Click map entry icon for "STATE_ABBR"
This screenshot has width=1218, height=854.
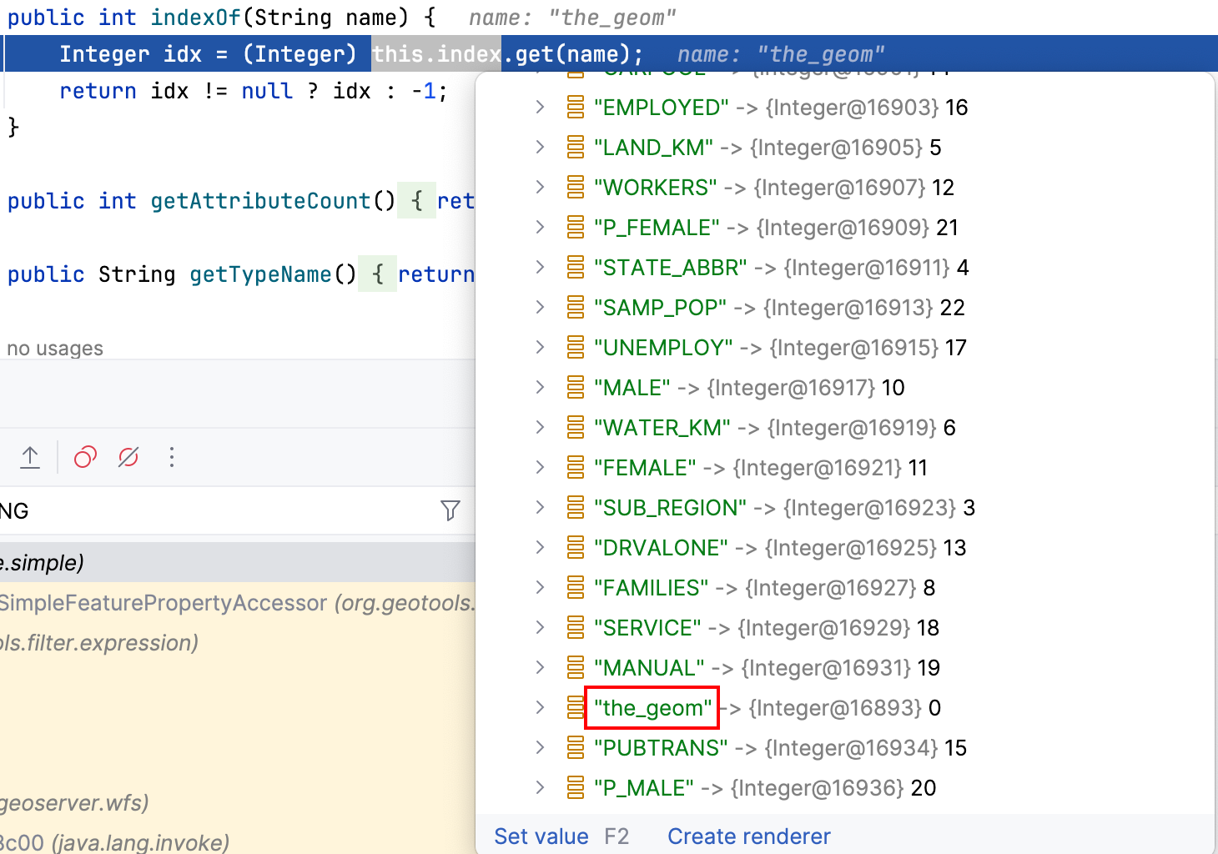coord(576,268)
